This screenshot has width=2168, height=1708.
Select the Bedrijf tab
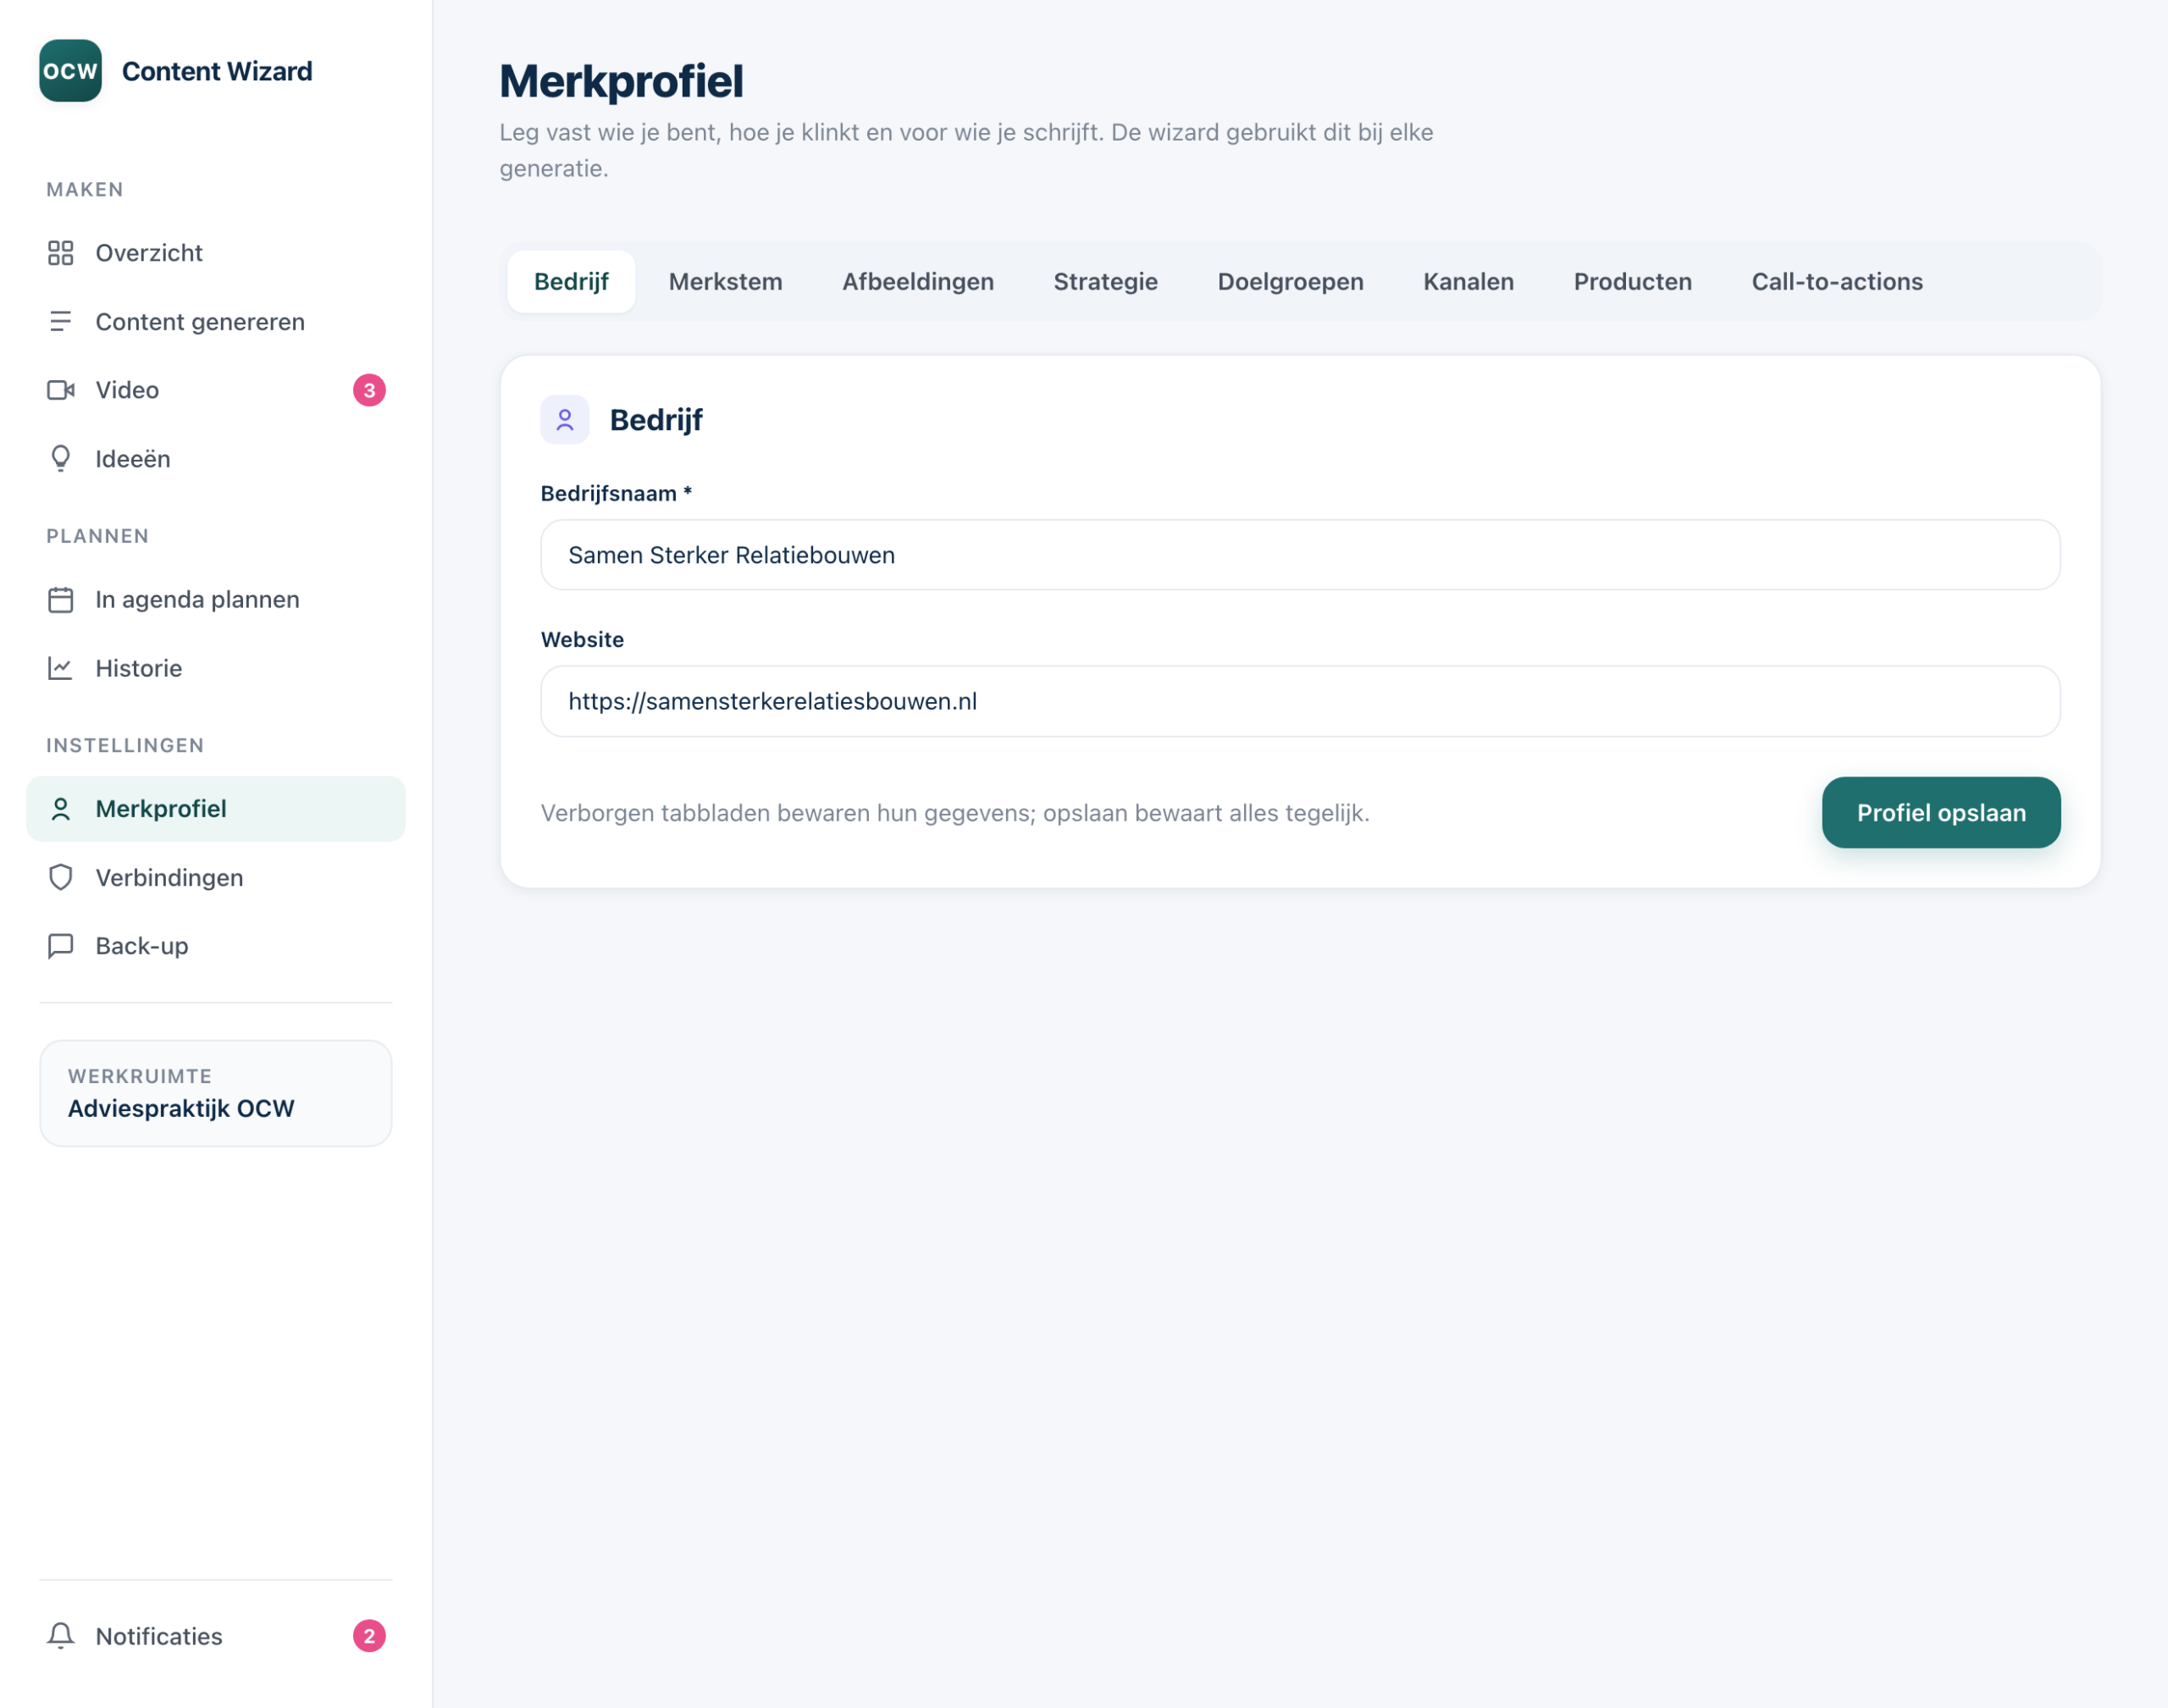(571, 282)
